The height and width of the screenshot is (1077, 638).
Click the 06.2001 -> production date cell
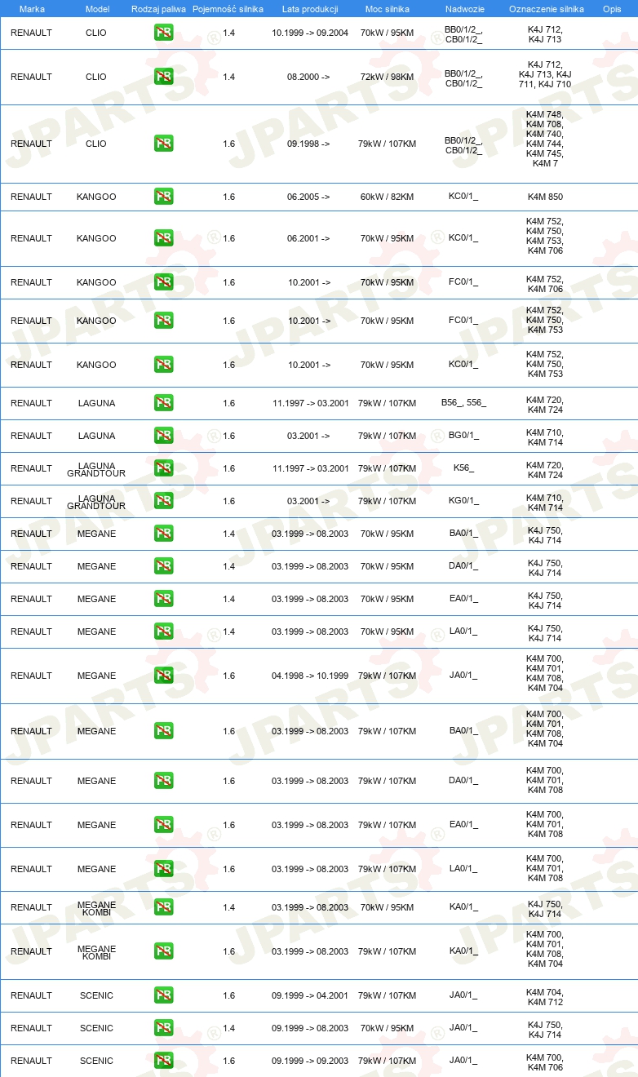point(308,238)
